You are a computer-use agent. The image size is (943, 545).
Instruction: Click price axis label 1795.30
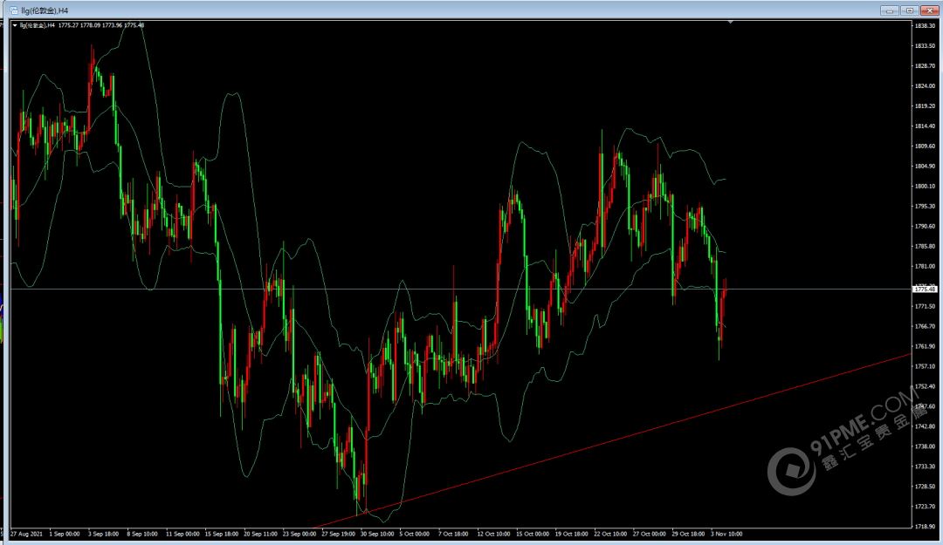click(x=925, y=206)
